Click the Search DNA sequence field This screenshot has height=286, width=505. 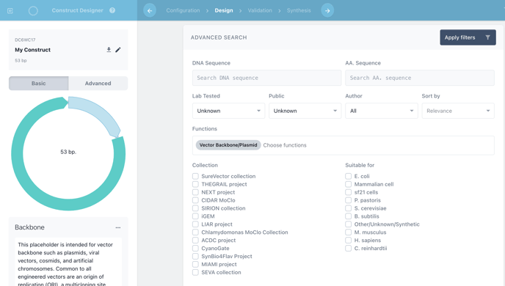click(x=266, y=78)
